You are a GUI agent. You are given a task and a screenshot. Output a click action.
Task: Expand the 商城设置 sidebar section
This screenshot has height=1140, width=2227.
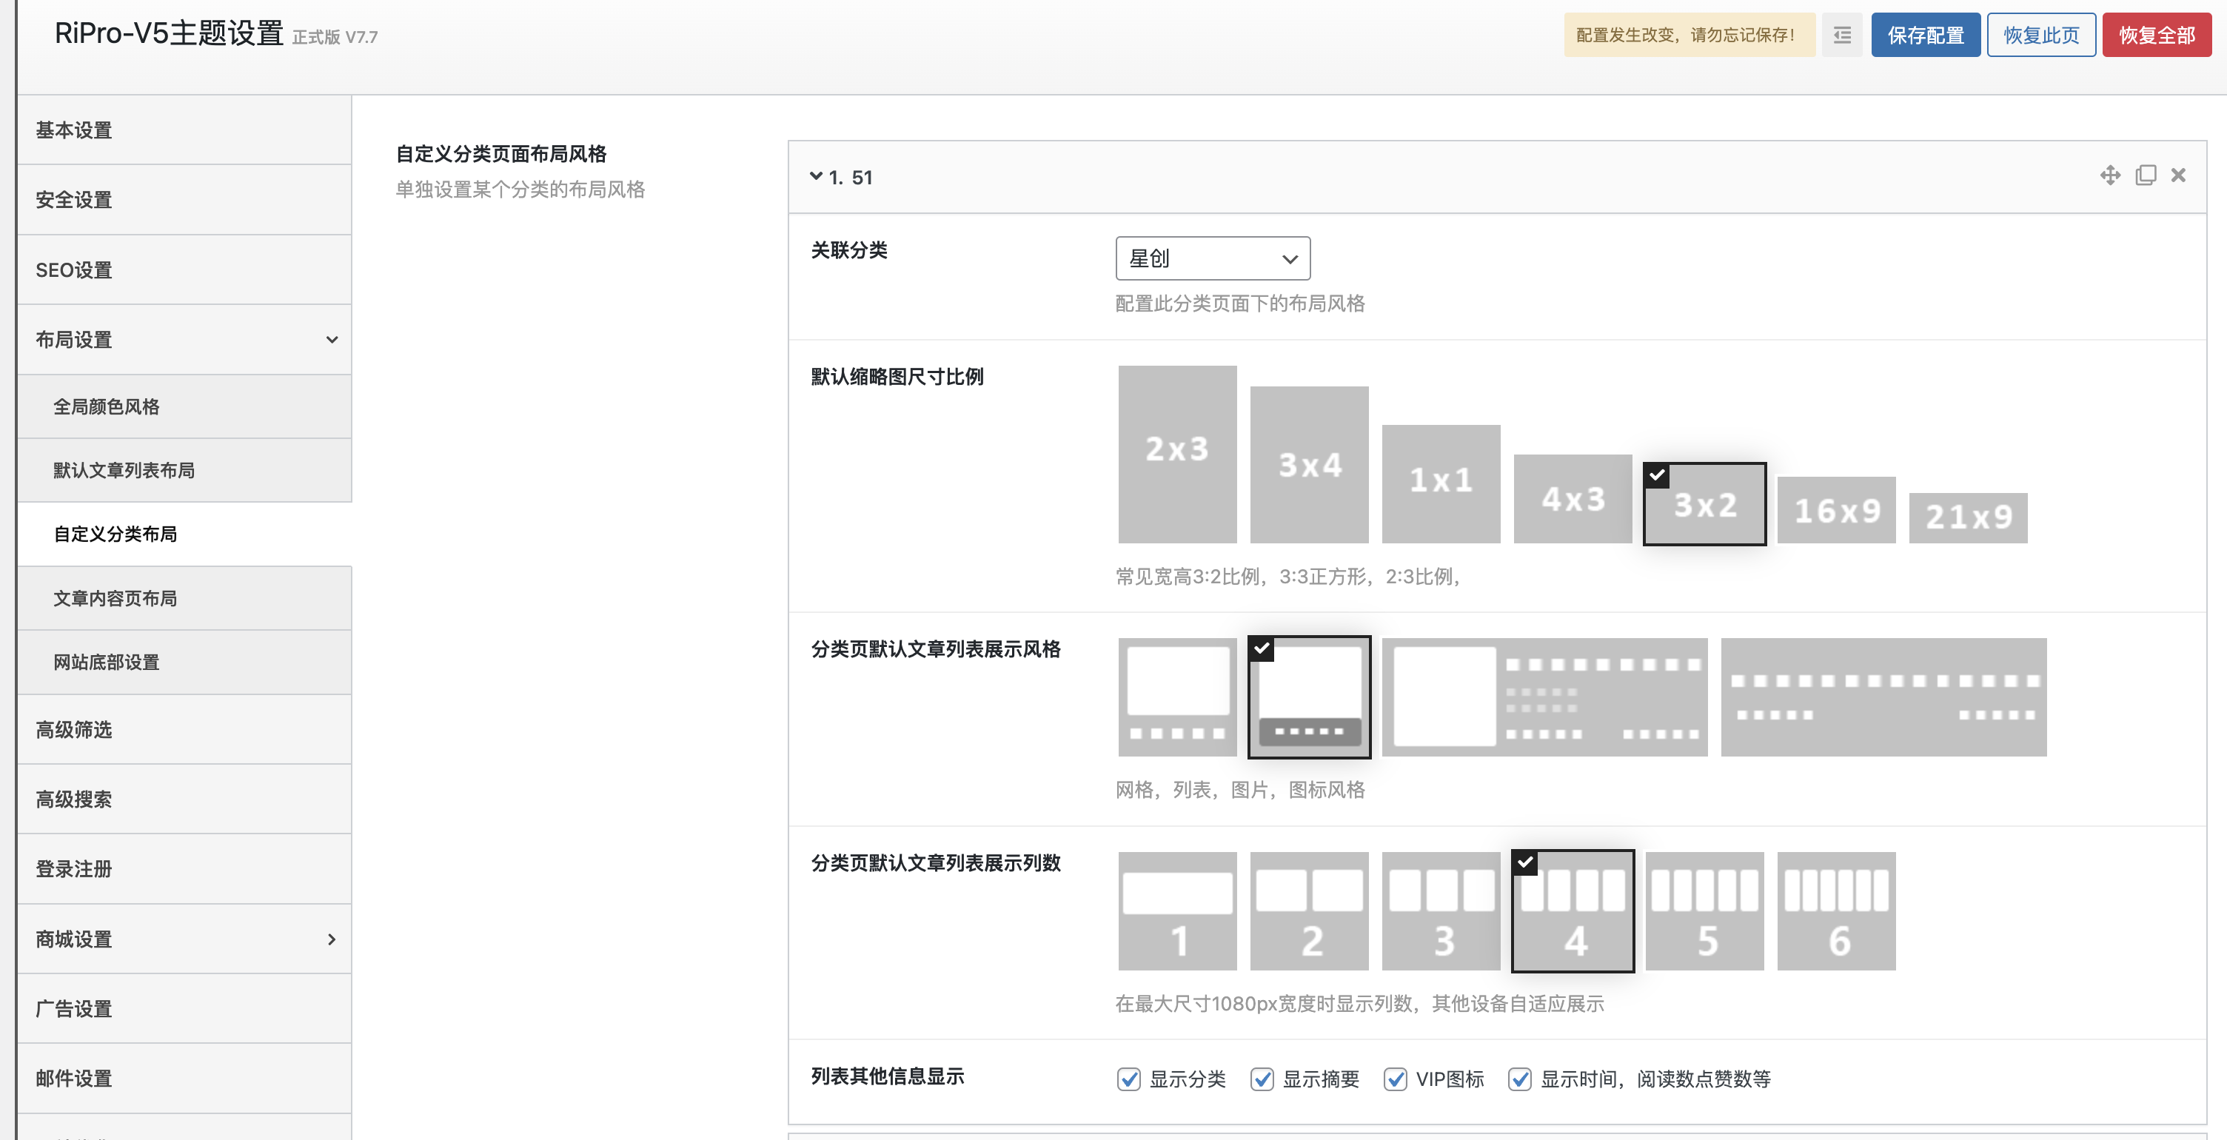click(x=184, y=939)
